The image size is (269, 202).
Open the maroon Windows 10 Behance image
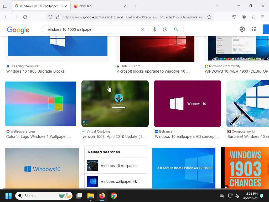(188, 104)
